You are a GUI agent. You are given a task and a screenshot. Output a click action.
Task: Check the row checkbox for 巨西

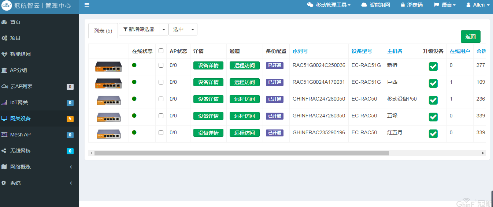[161, 82]
